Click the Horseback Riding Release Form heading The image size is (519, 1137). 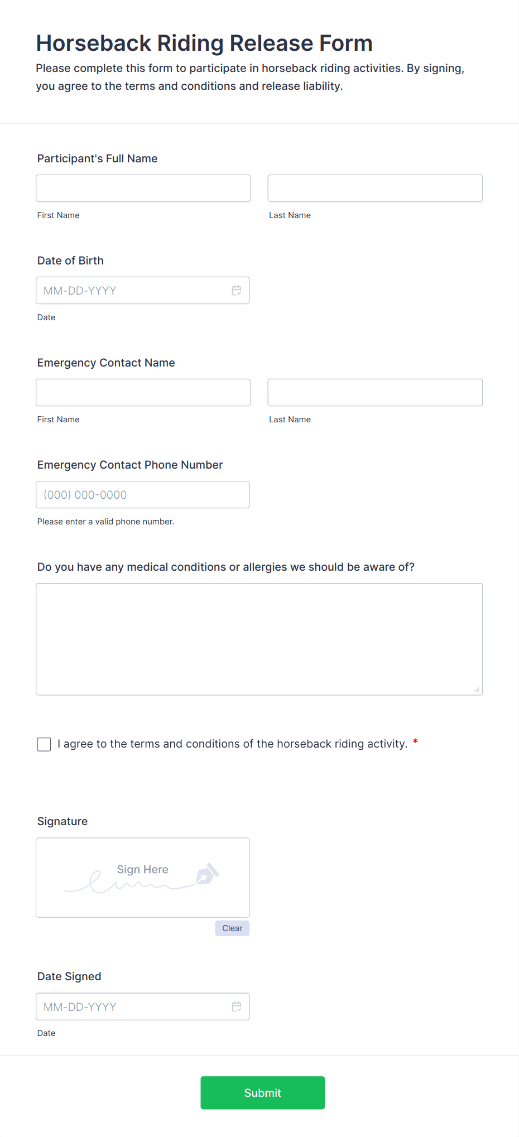point(204,43)
